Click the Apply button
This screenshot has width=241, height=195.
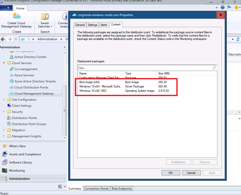[x=212, y=173]
